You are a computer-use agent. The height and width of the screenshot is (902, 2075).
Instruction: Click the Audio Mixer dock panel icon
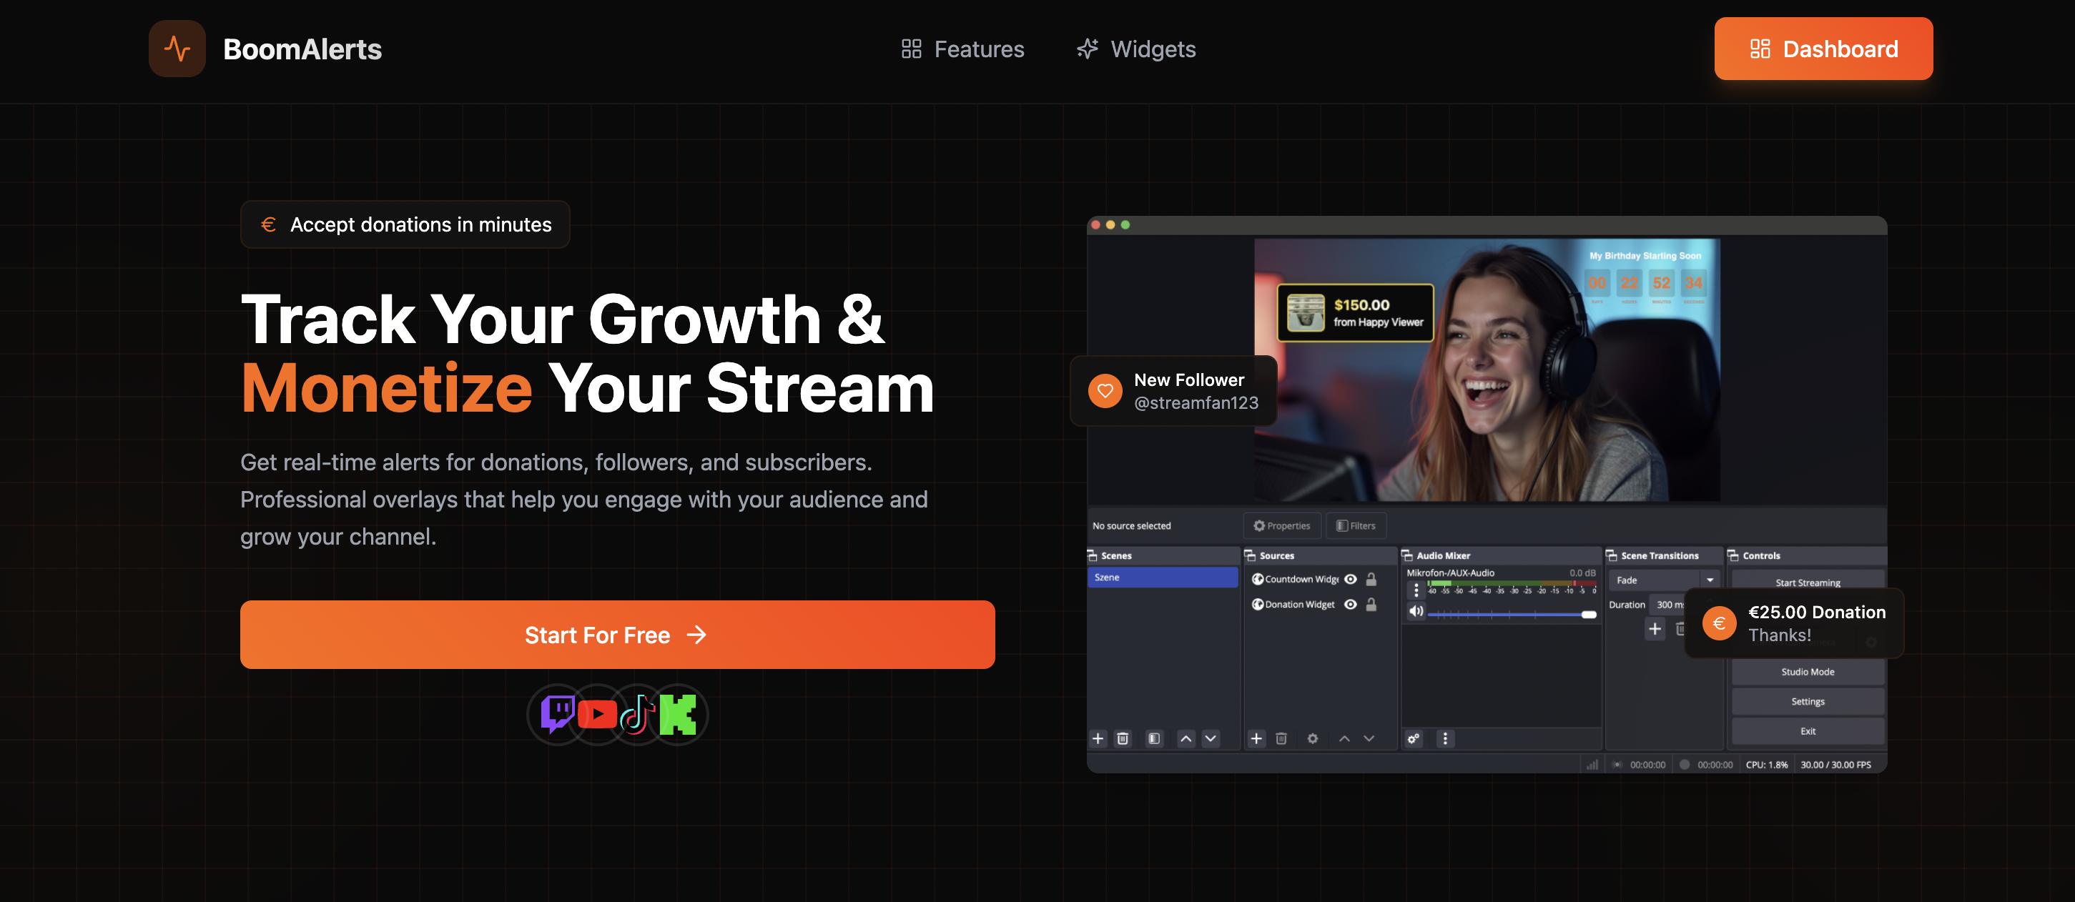pyautogui.click(x=1407, y=555)
